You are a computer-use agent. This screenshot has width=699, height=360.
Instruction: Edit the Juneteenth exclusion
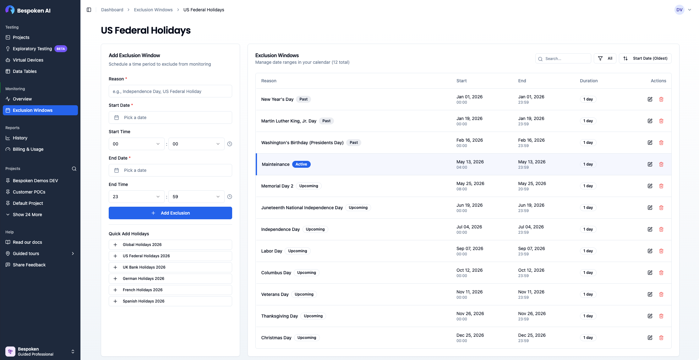pyautogui.click(x=650, y=208)
